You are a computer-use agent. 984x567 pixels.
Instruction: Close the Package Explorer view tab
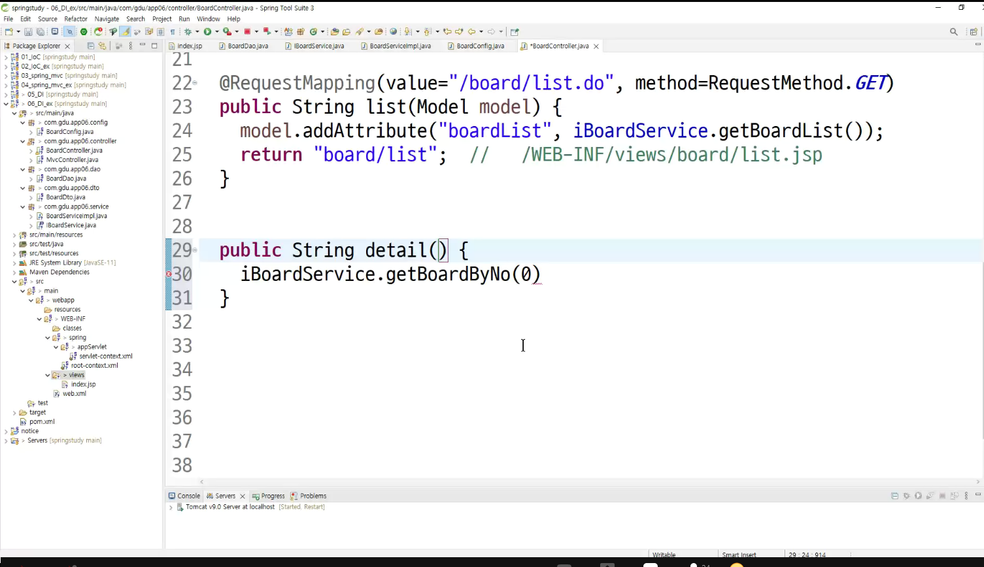(x=68, y=46)
